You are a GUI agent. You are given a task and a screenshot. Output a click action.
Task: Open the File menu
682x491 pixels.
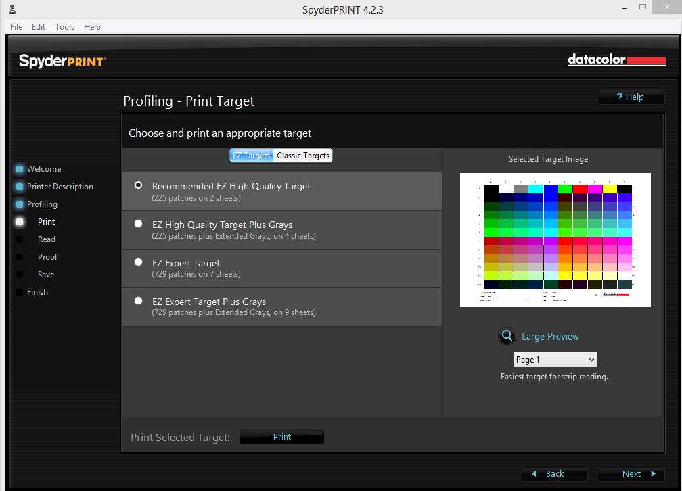click(16, 27)
